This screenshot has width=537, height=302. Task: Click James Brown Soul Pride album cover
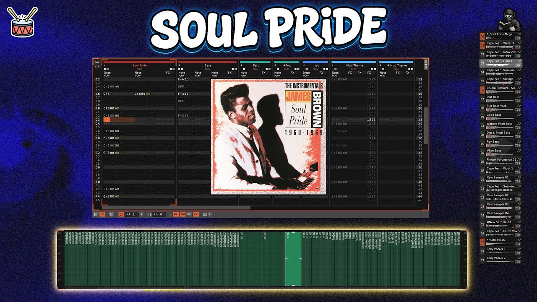(x=268, y=137)
